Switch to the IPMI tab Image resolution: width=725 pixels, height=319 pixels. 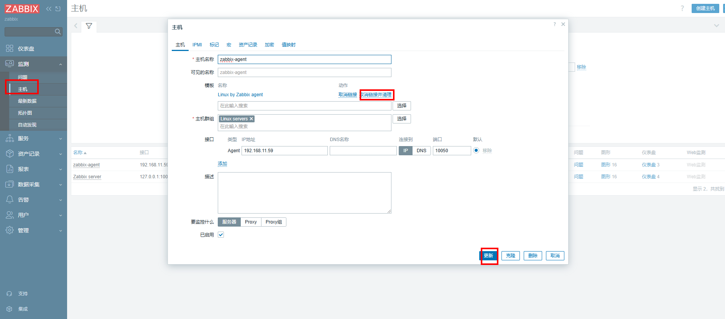click(197, 45)
